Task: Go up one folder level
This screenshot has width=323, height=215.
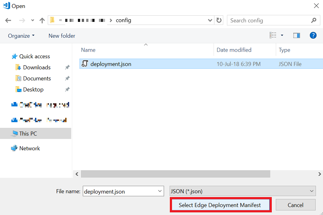Action: 42,21
